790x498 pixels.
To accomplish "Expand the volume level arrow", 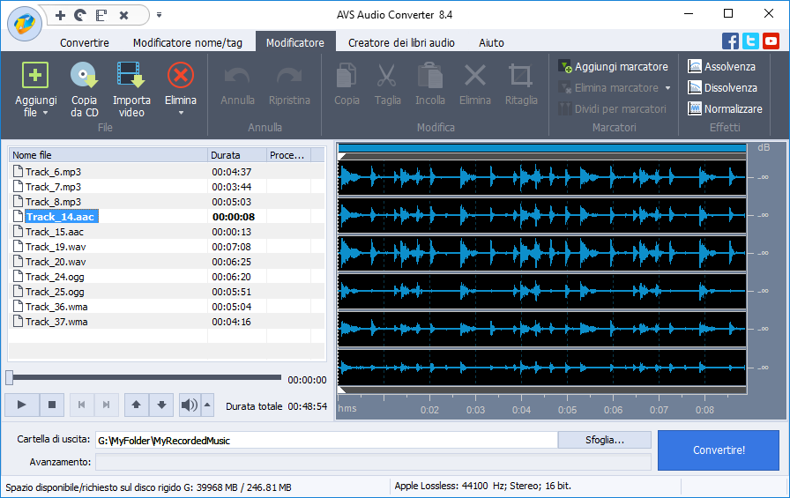I will point(207,405).
